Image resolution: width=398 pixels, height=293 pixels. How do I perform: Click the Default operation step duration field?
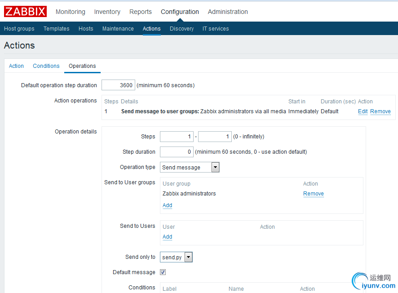tap(118, 85)
